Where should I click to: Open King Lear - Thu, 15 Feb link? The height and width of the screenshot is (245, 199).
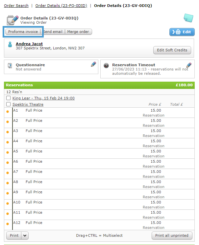[43, 98]
